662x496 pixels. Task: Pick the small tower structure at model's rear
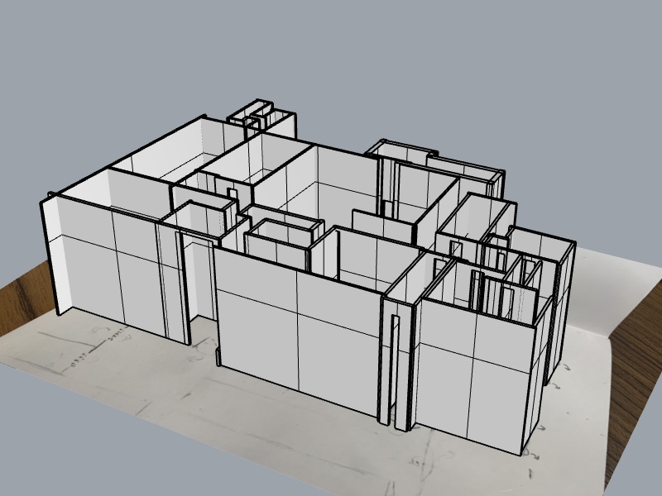pos(261,119)
